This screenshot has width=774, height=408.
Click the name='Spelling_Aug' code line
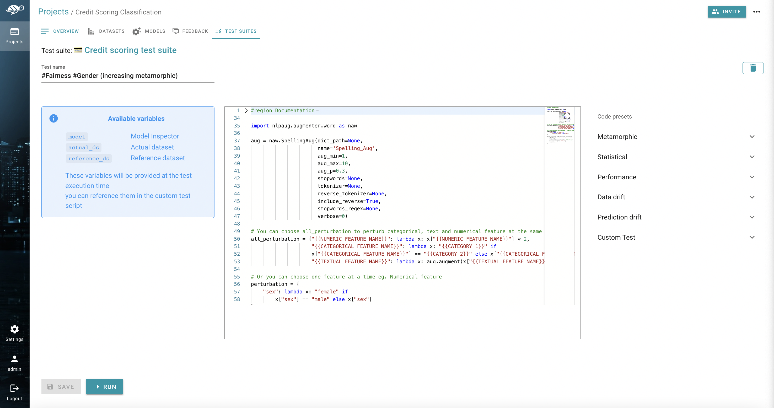(347, 148)
